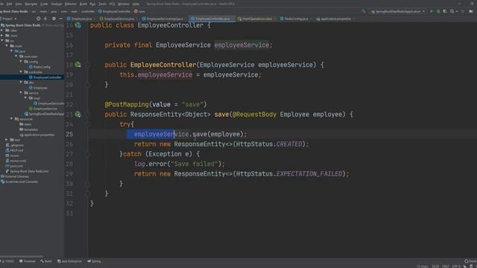The width and height of the screenshot is (477, 268).
Task: Click EXPECTATION_FAILED on line 29
Action: (x=309, y=173)
